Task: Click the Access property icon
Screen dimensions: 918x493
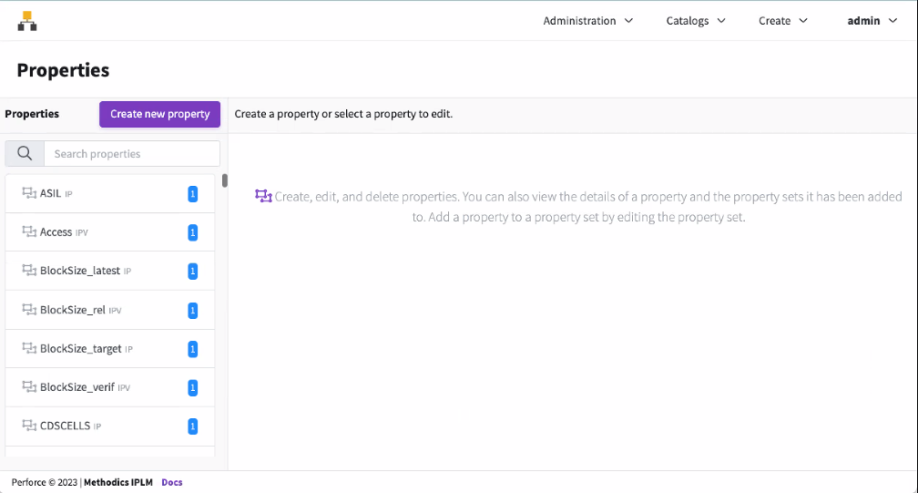Action: pos(29,232)
